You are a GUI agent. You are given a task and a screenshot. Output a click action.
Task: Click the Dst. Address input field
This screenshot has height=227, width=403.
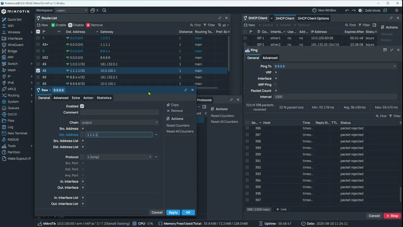pyautogui.click(x=119, y=135)
